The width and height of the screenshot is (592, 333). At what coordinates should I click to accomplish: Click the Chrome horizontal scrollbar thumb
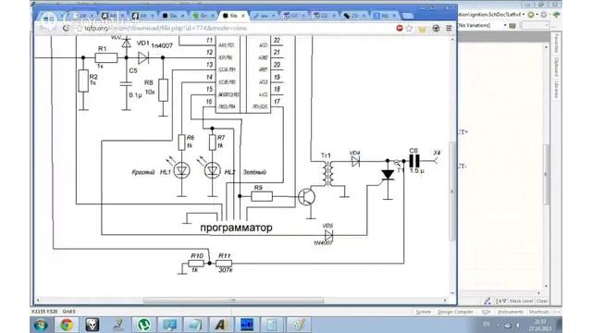pos(233,301)
